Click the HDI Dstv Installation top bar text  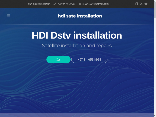coord(39,4)
